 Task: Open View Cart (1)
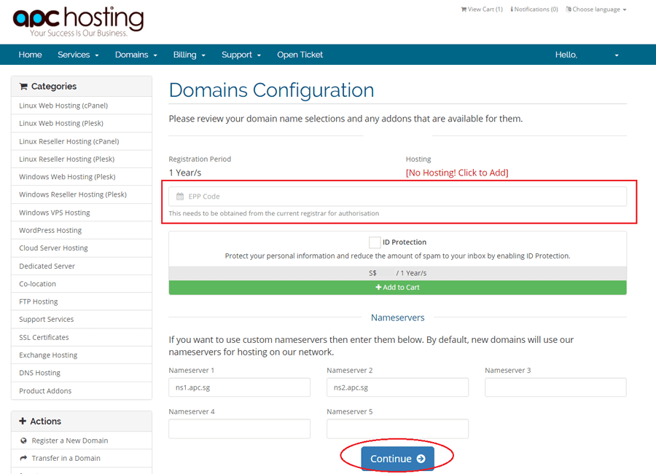coord(482,9)
